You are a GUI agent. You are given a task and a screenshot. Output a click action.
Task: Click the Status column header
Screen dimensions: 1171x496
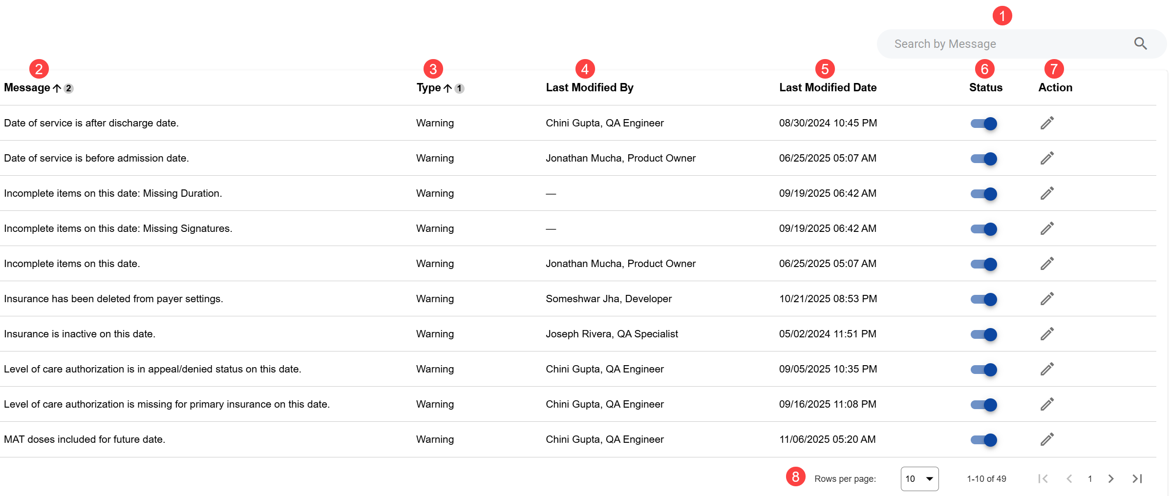point(985,88)
